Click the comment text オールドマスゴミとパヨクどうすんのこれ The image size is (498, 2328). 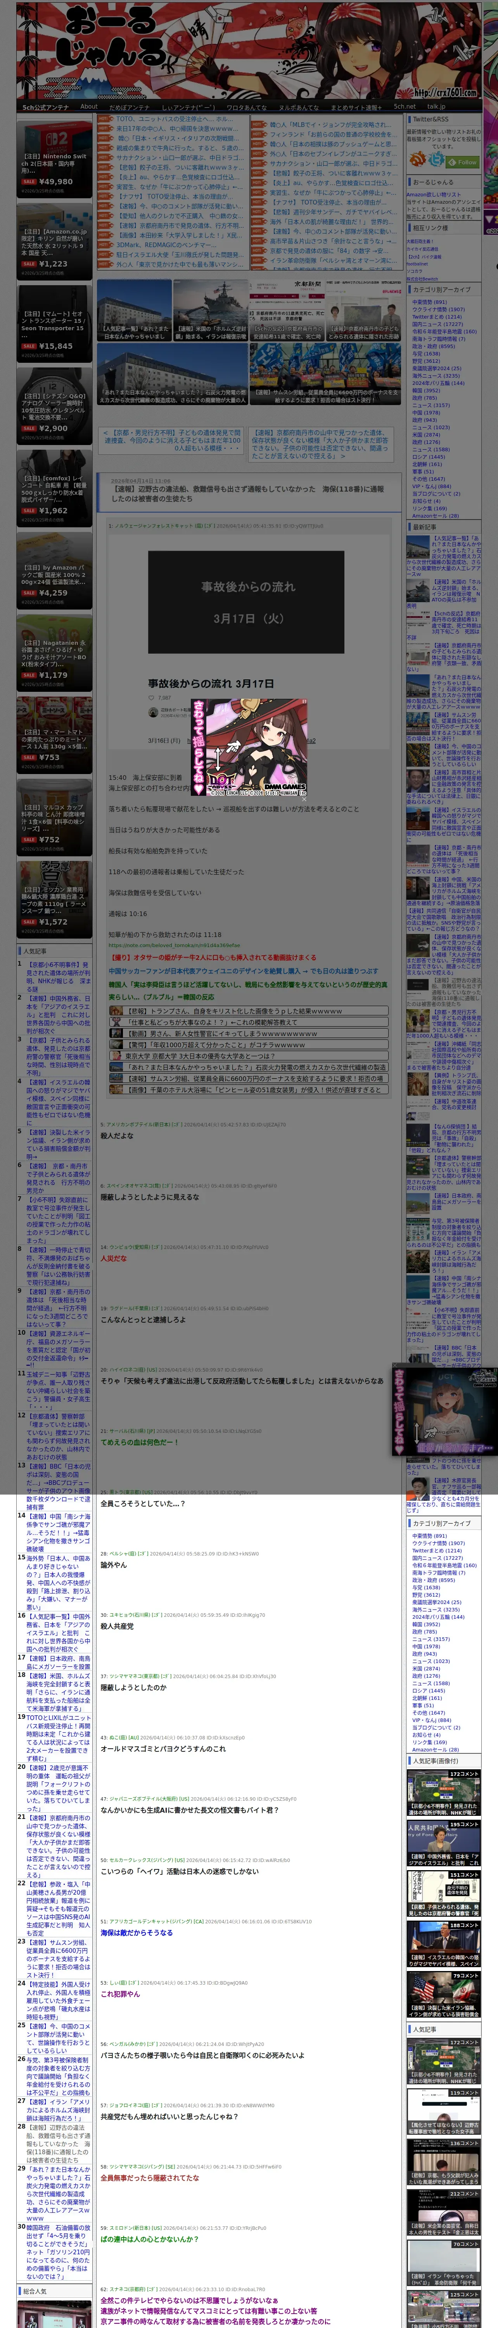point(163,1749)
